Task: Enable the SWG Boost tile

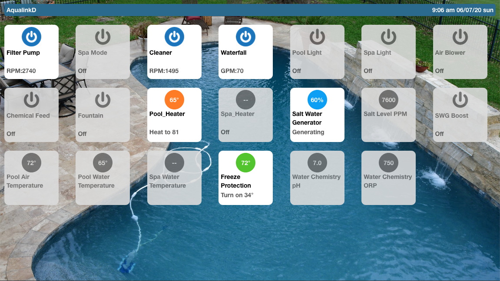Action: [460, 115]
